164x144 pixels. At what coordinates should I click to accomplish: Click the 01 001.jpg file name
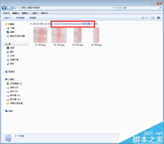[x=40, y=45]
